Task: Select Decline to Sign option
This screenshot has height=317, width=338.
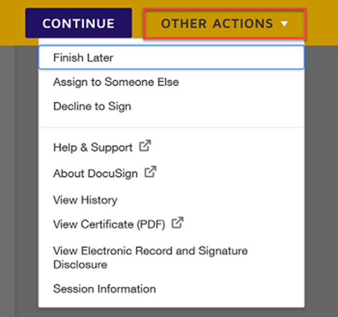Action: click(x=92, y=106)
